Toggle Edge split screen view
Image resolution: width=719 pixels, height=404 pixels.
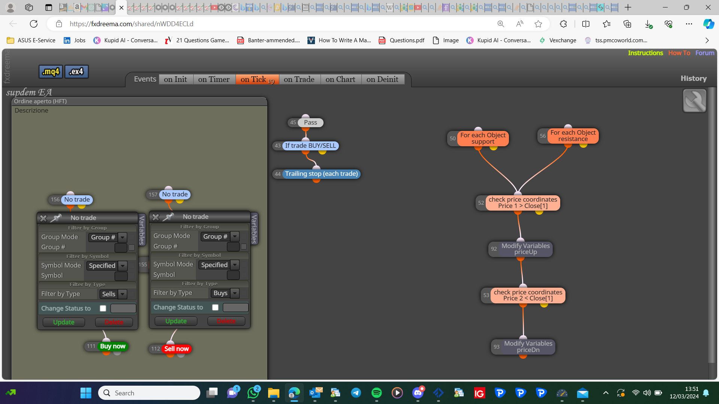tap(586, 24)
